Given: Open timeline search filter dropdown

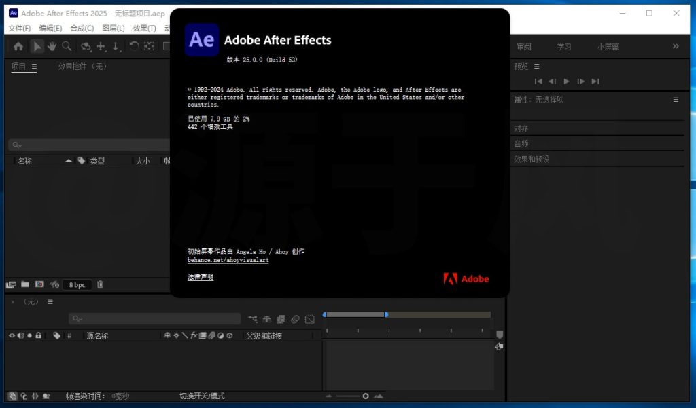Looking at the screenshot, I should tap(77, 318).
